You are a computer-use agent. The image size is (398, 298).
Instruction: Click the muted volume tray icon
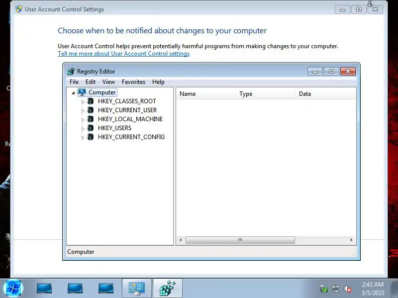(347, 289)
